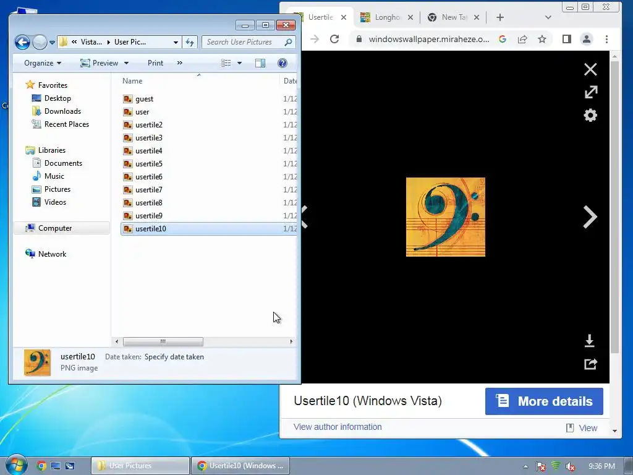Open a new Chrome tab with the plus button
The height and width of the screenshot is (475, 633).
[499, 17]
